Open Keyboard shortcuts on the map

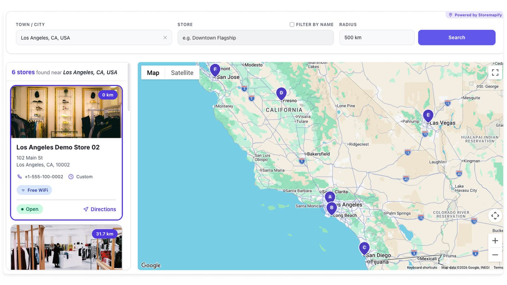point(422,268)
